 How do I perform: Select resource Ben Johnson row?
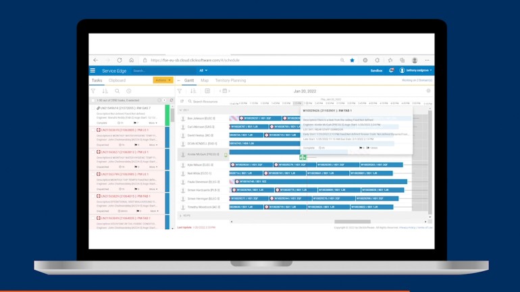click(x=203, y=118)
